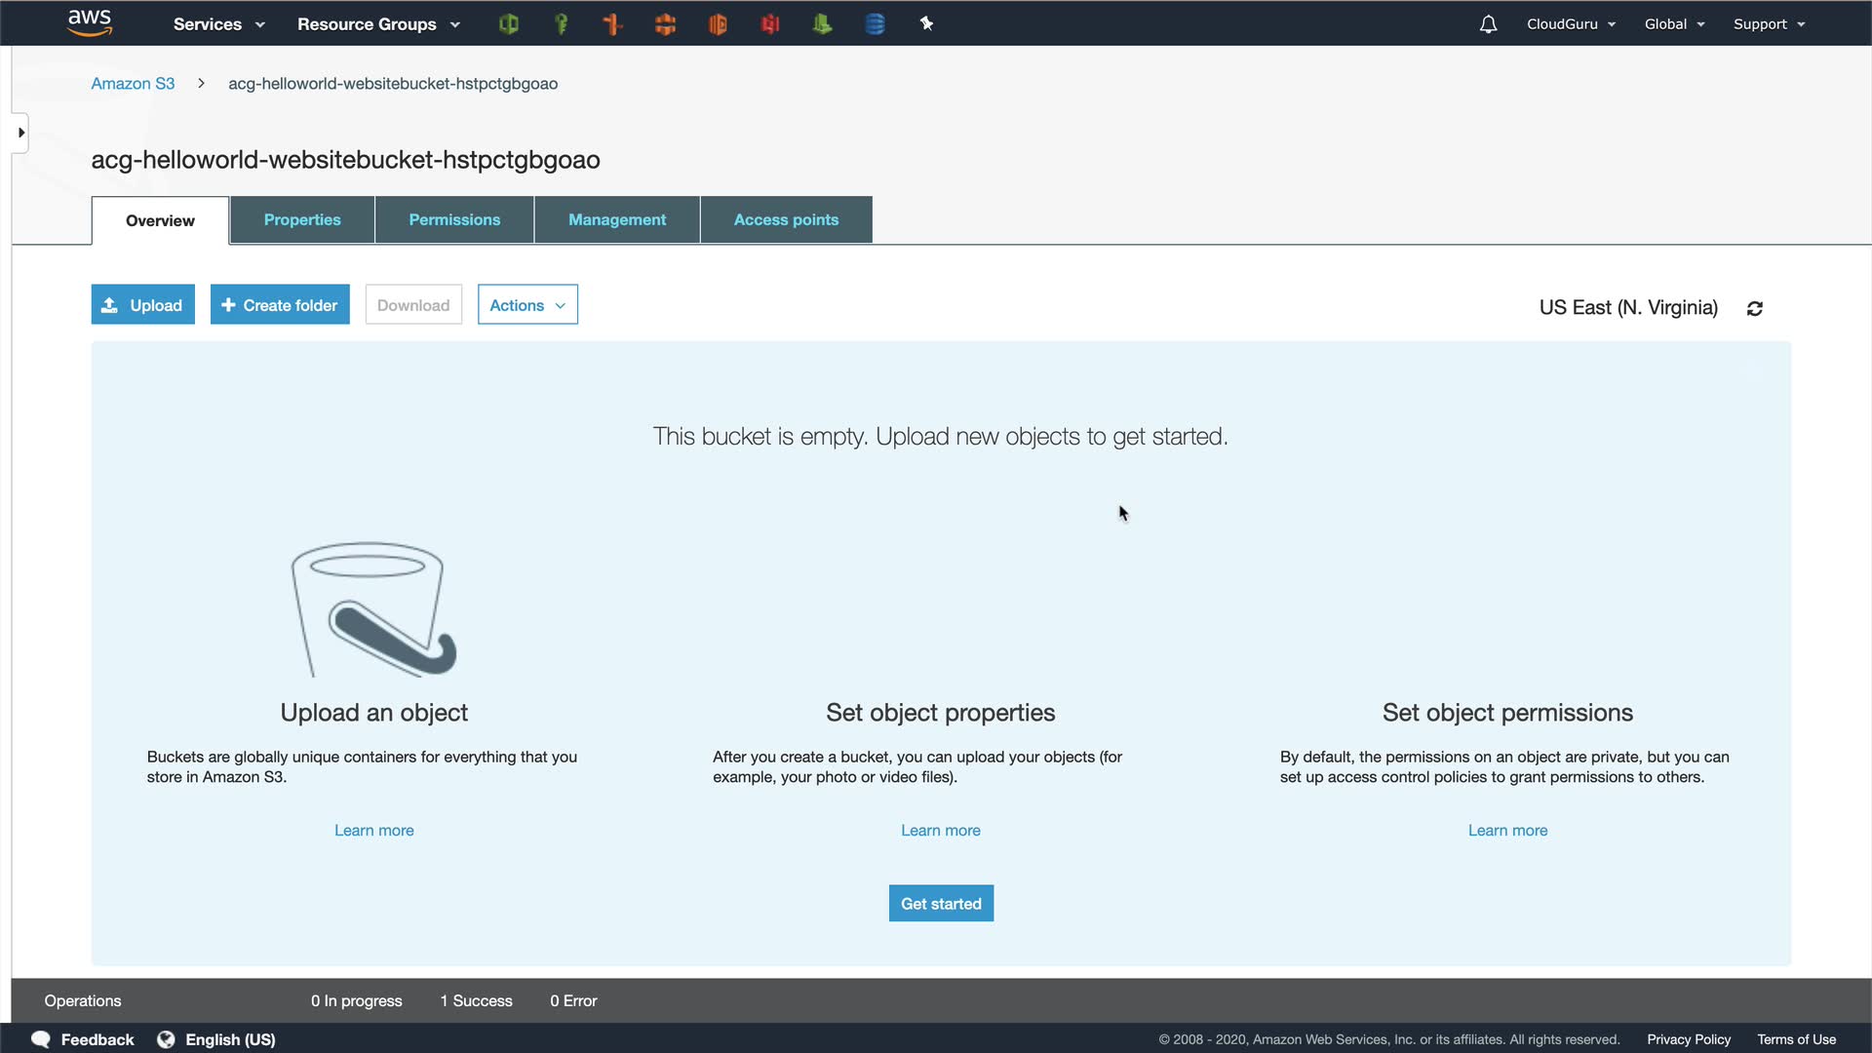
Task: Click the Upload button
Action: [143, 305]
